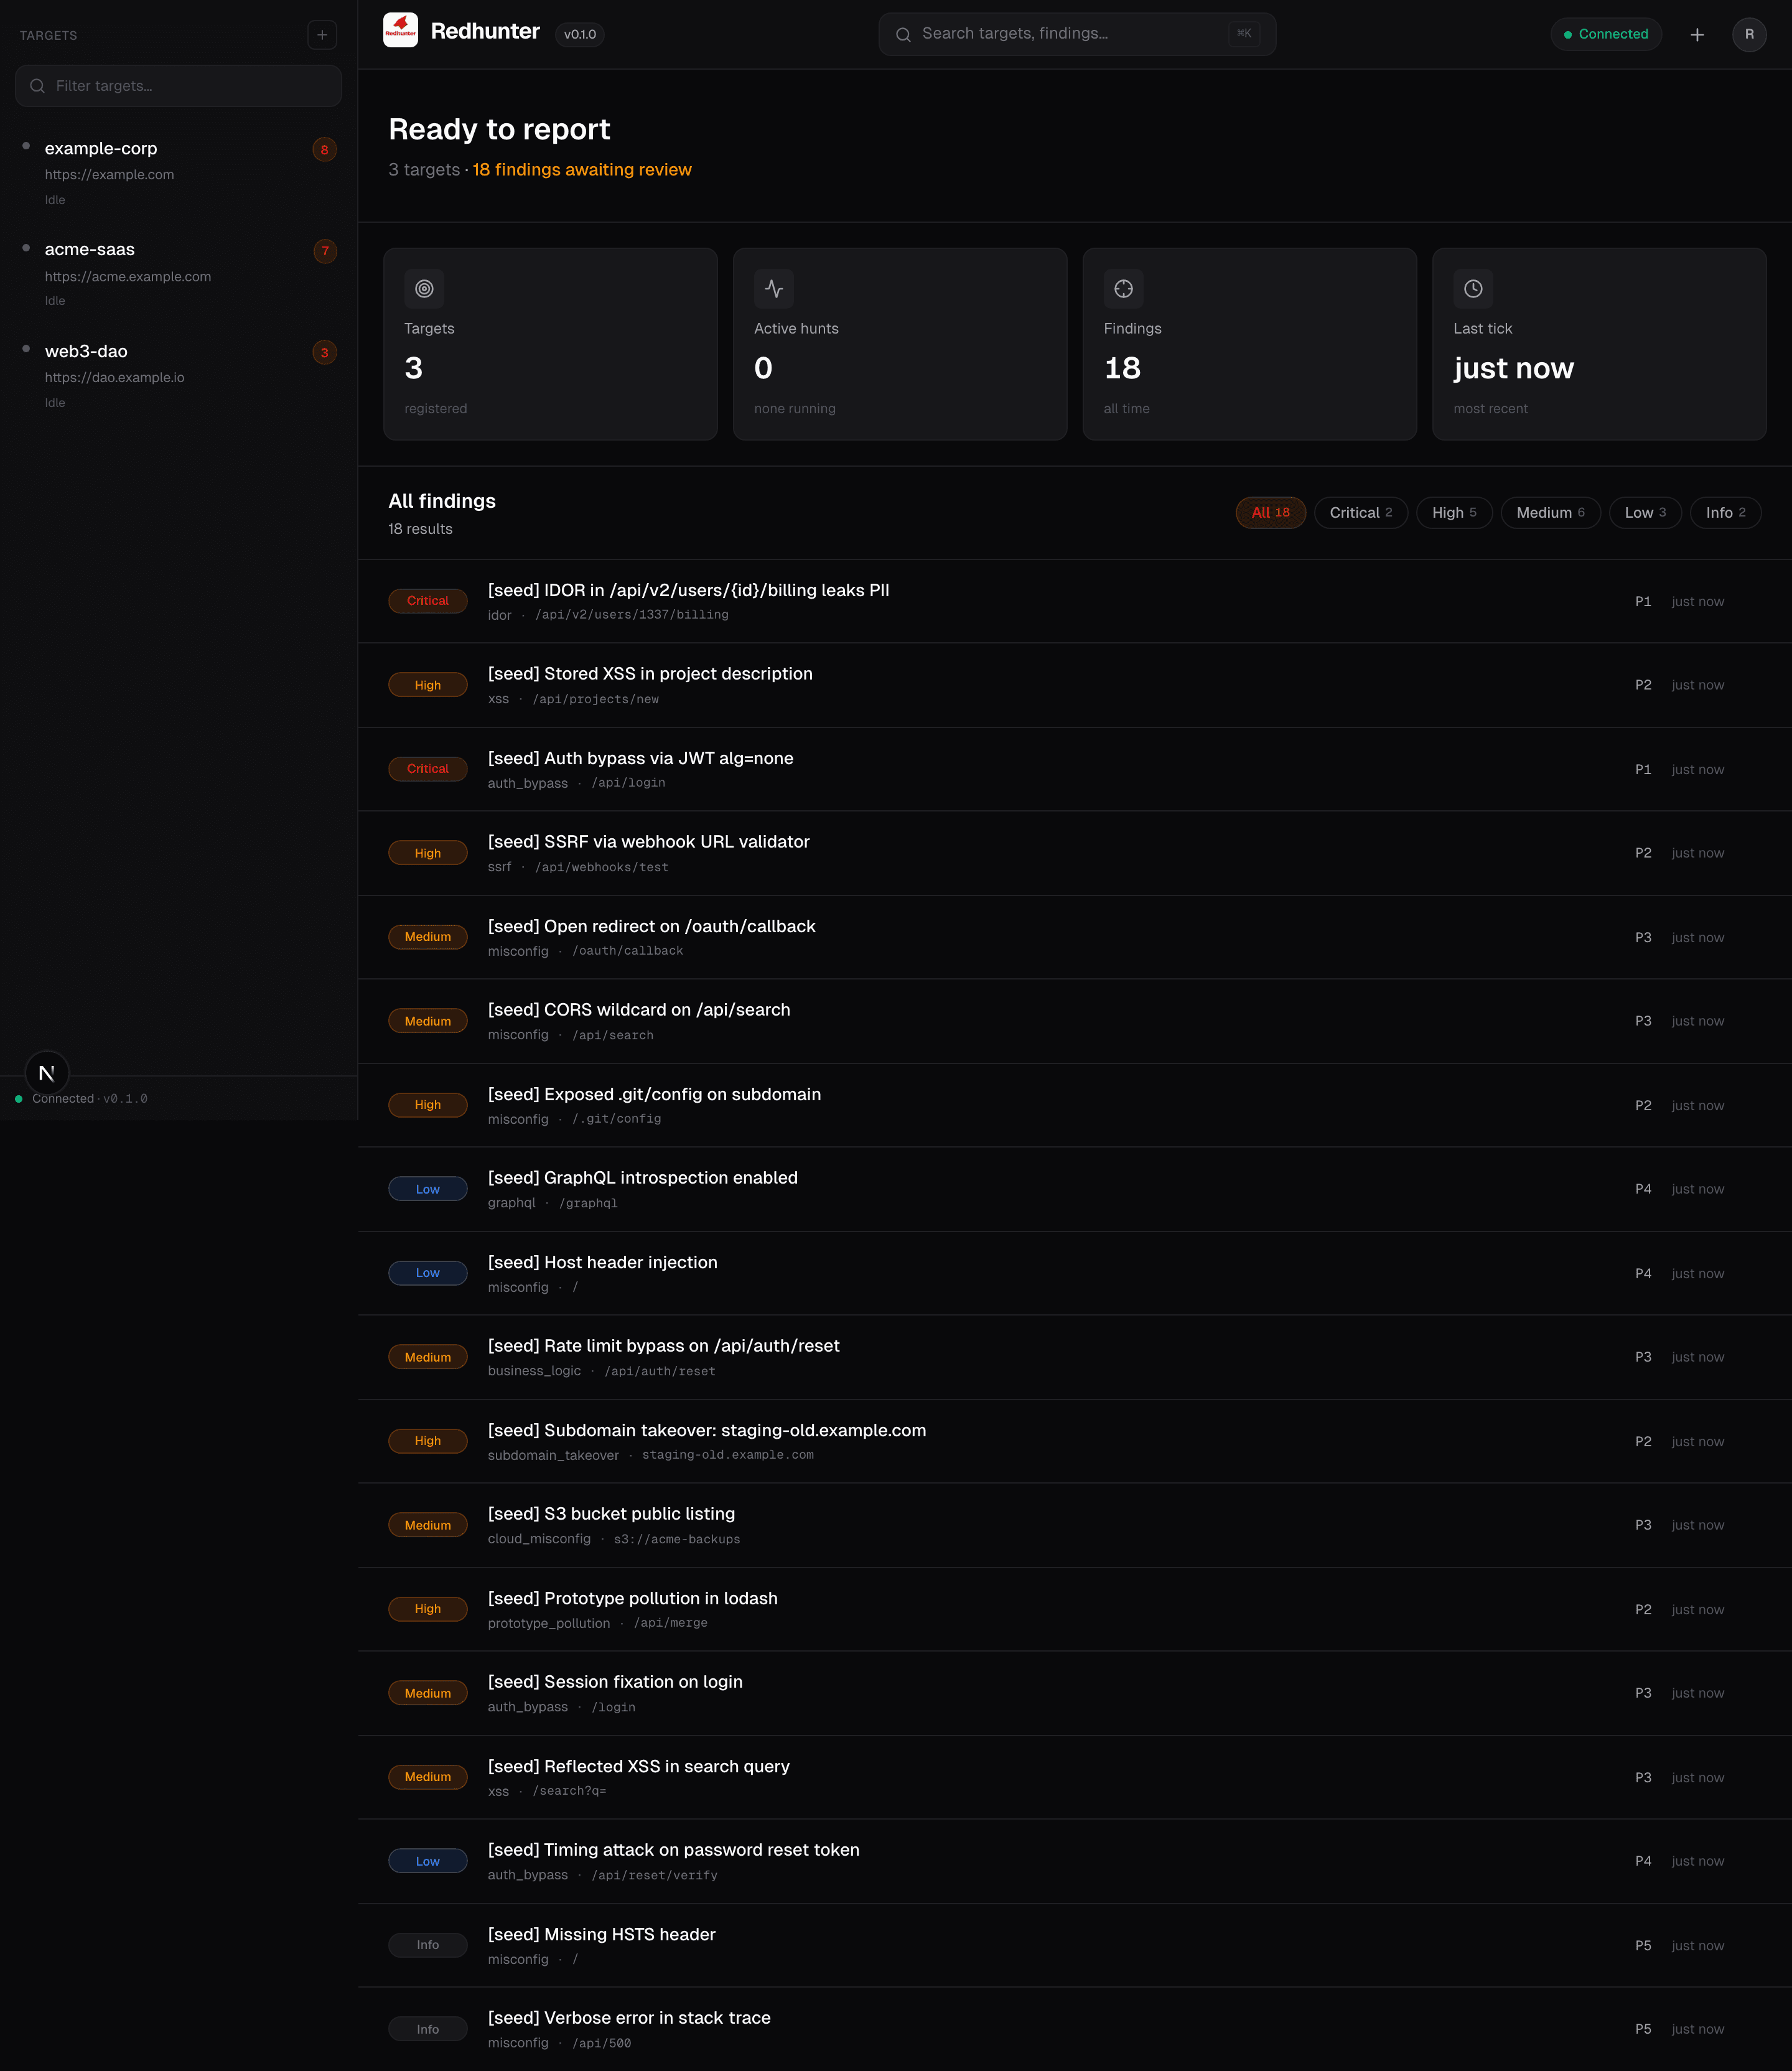Click example-corp findings count badge
Viewport: 1792px width, 2071px height.
[x=324, y=149]
